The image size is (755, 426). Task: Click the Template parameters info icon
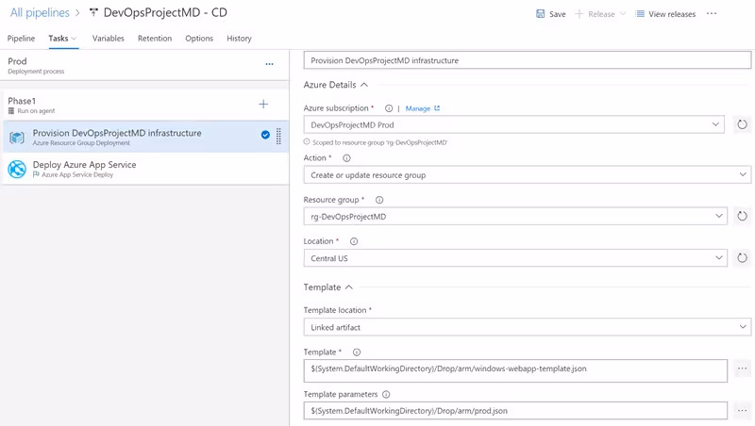click(x=386, y=394)
